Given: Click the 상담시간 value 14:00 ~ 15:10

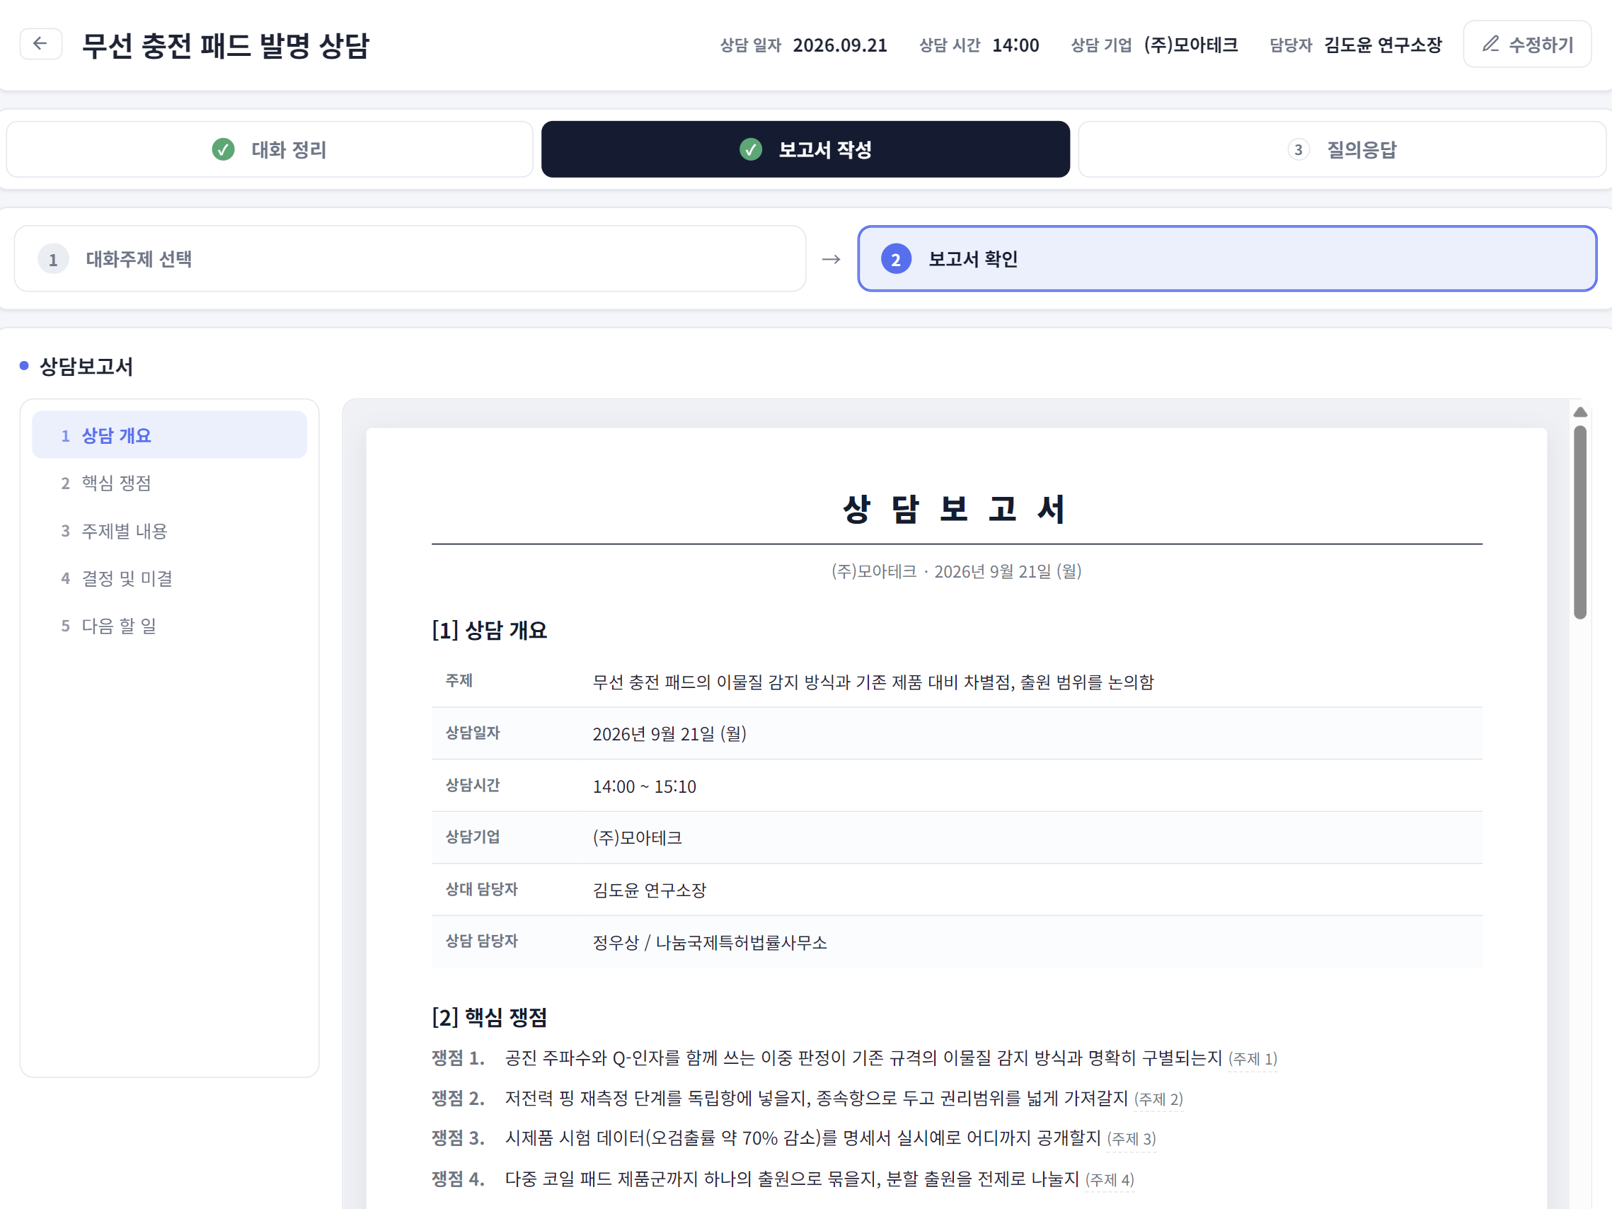Looking at the screenshot, I should 644,786.
